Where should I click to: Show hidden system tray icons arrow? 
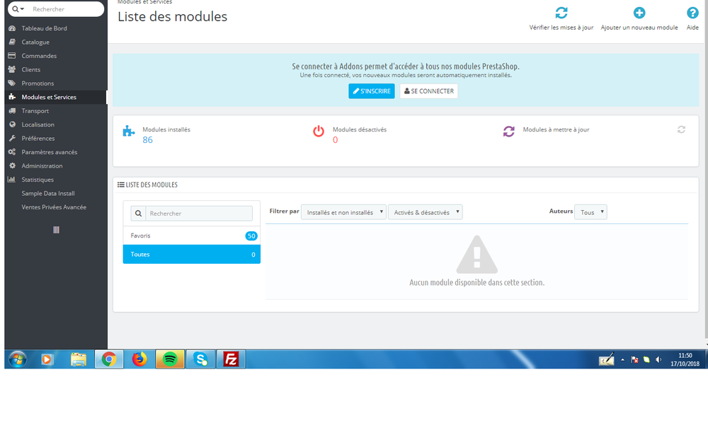pyautogui.click(x=622, y=359)
